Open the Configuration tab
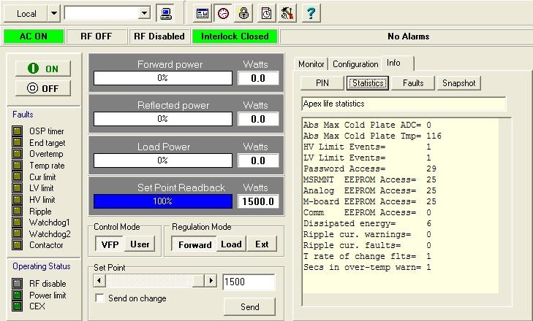The width and height of the screenshot is (533, 321). click(355, 64)
